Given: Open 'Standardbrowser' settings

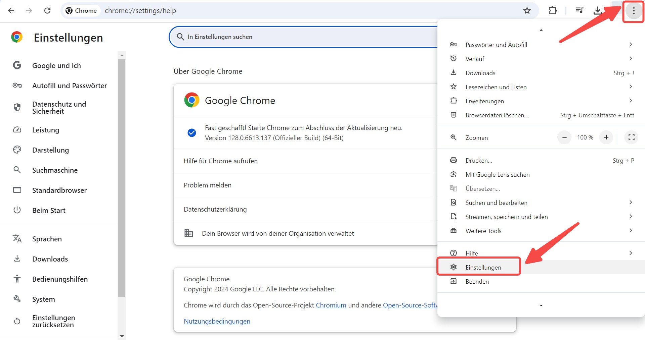Looking at the screenshot, I should pos(59,190).
